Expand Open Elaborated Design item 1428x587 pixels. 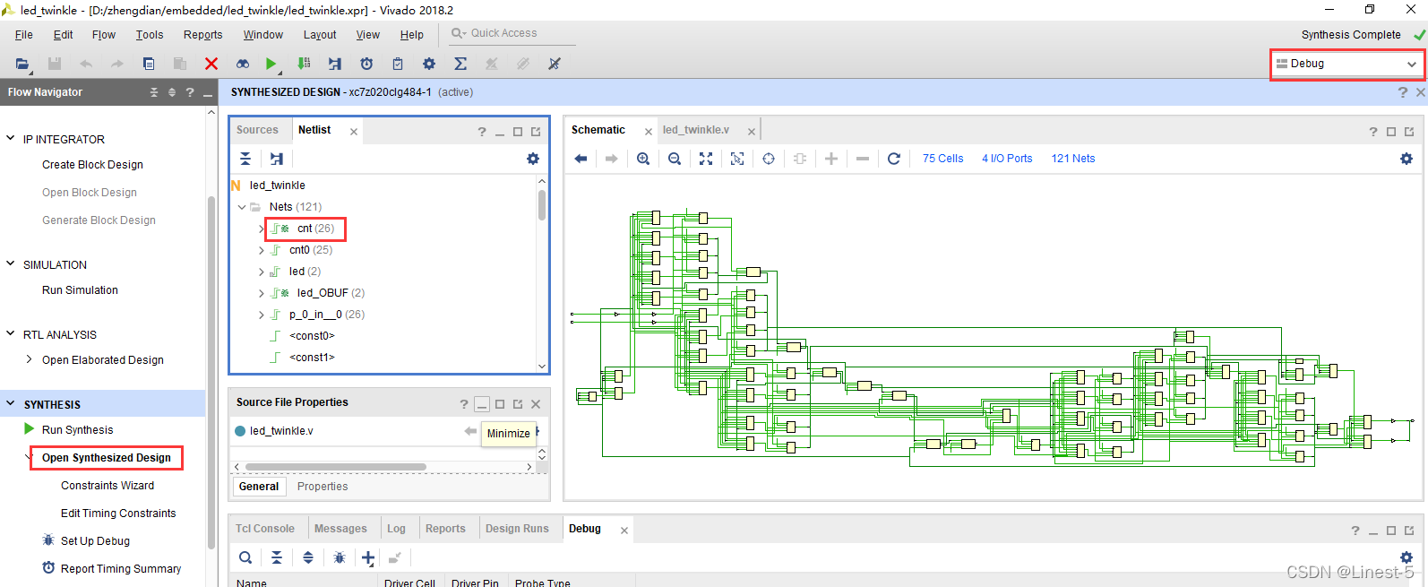coord(29,359)
